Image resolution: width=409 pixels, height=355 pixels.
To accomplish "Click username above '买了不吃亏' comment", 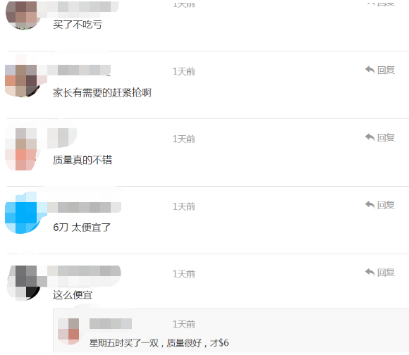I will click(x=78, y=6).
